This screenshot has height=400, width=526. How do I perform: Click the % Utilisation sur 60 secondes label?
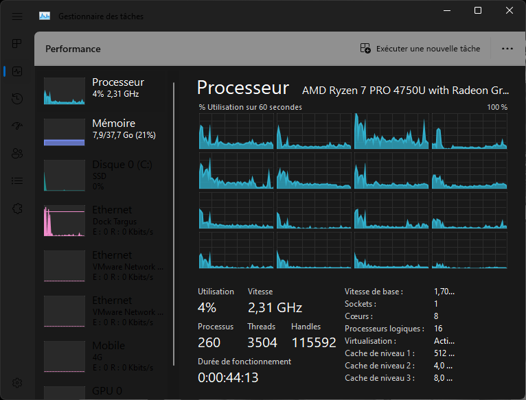tap(250, 107)
